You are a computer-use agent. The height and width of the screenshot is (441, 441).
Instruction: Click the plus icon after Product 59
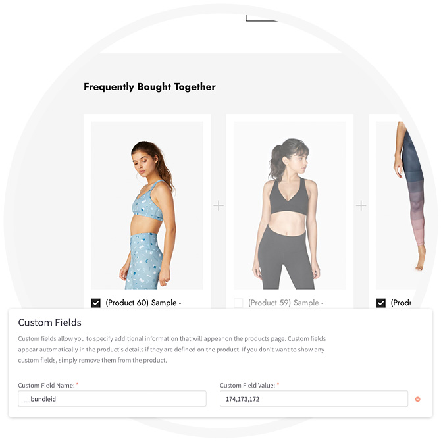(x=361, y=205)
